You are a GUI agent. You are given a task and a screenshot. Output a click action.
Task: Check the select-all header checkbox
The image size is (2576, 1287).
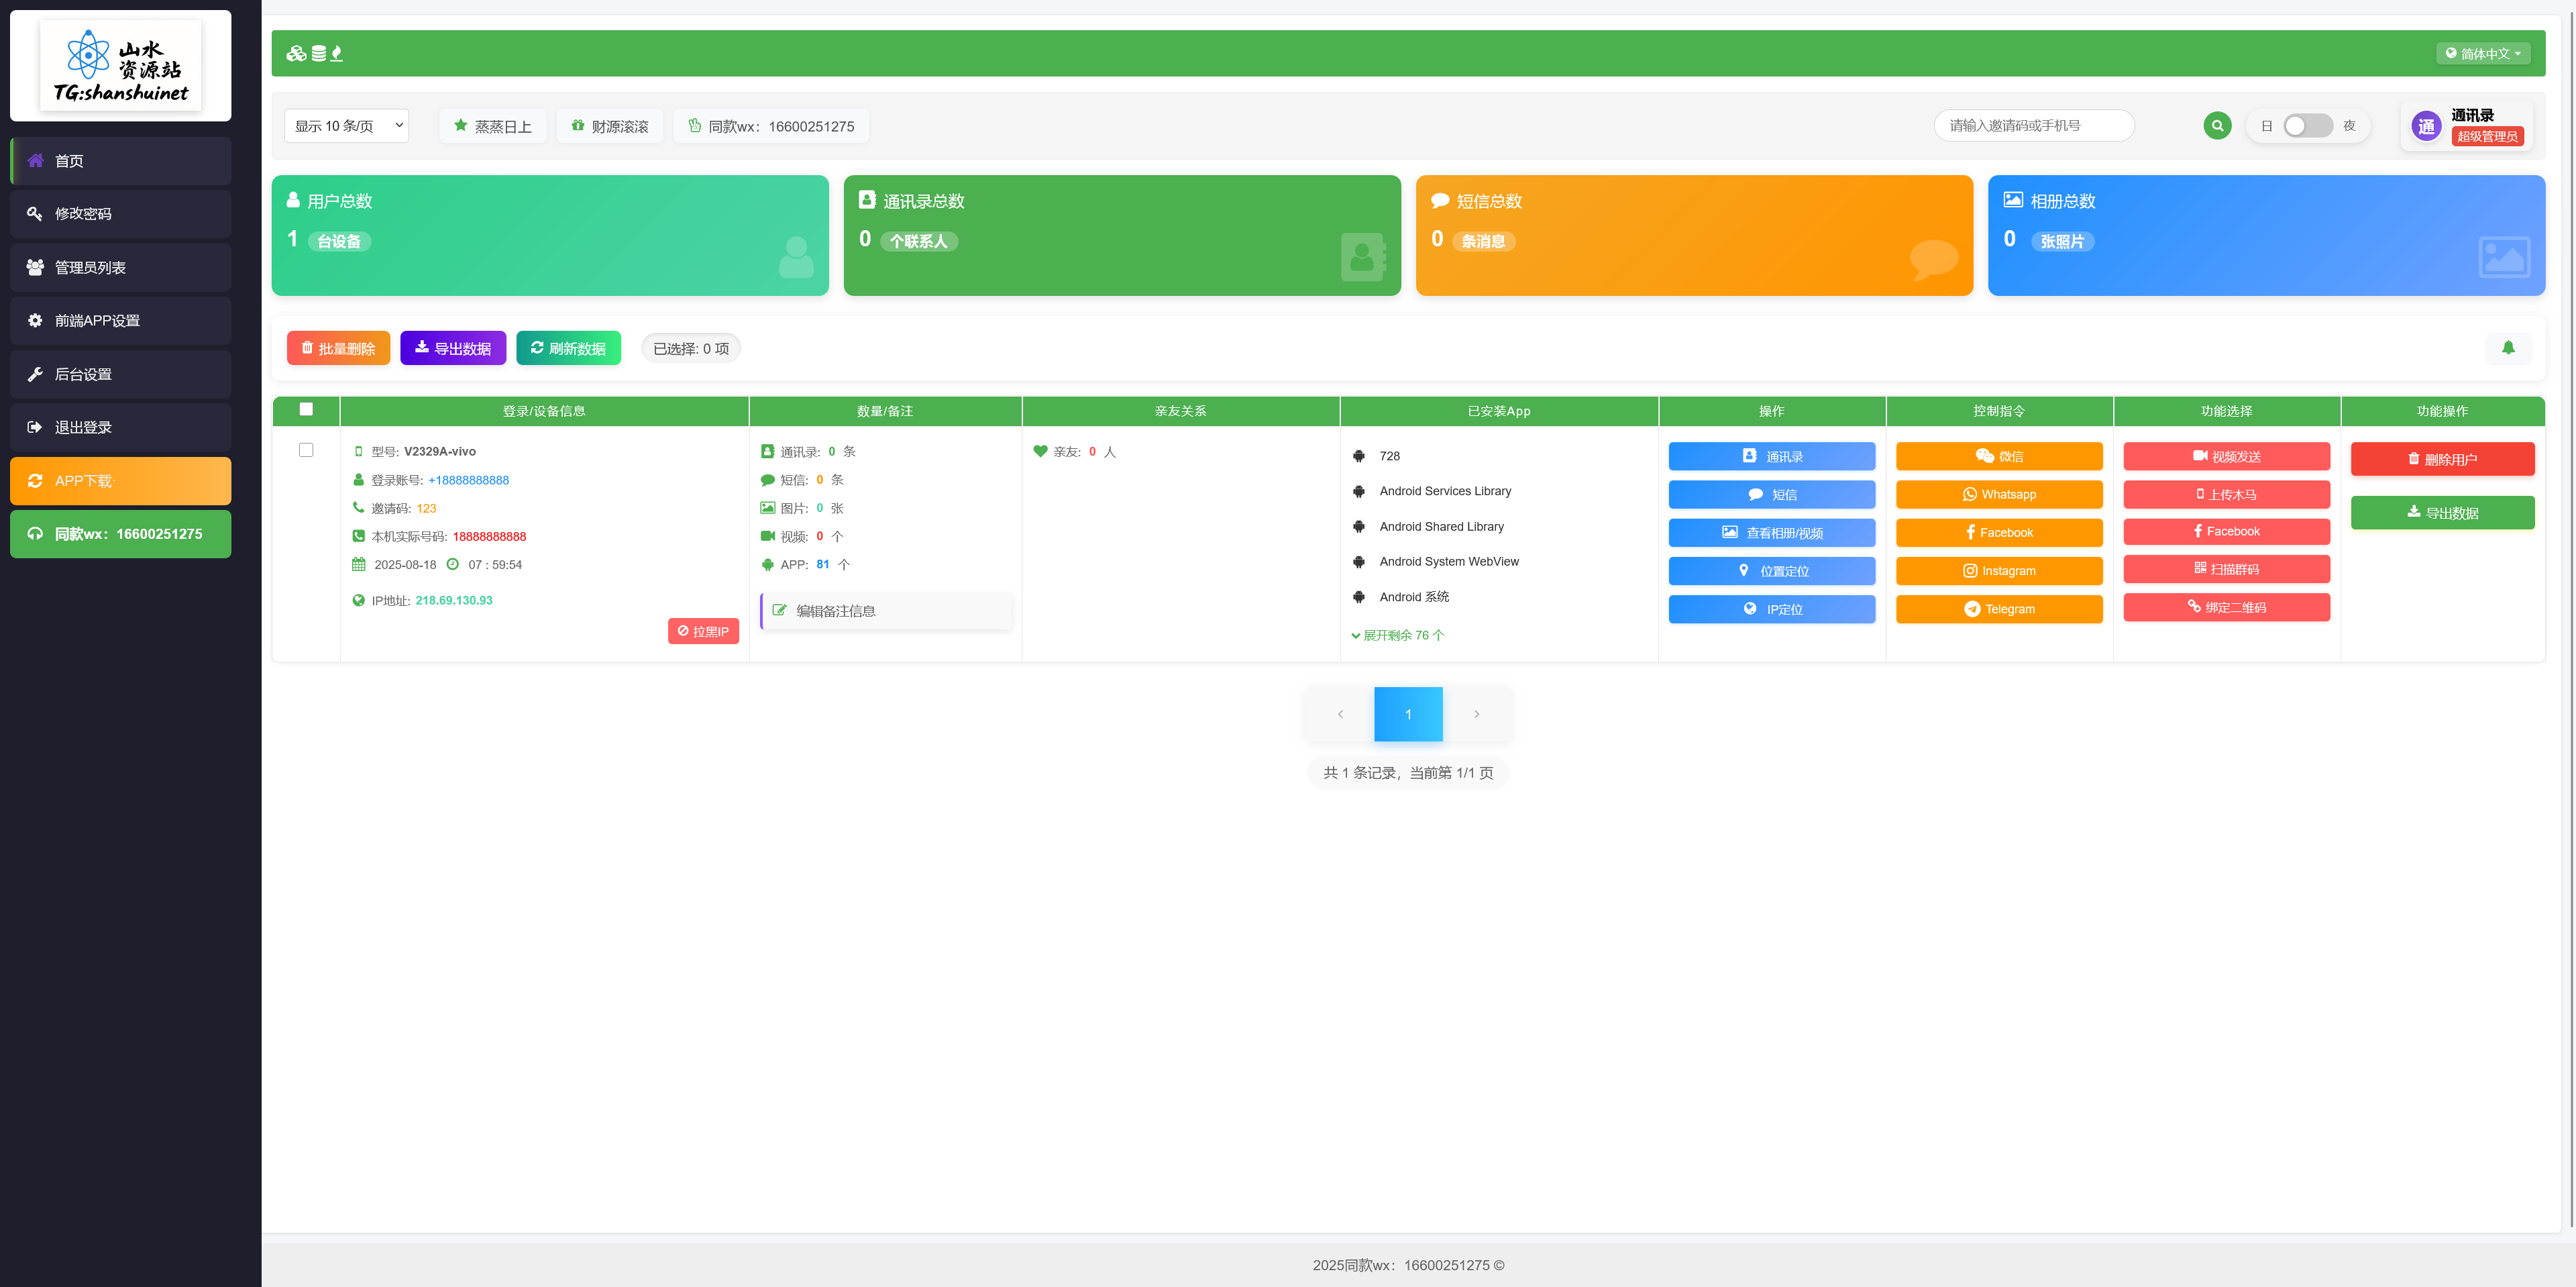(x=306, y=409)
